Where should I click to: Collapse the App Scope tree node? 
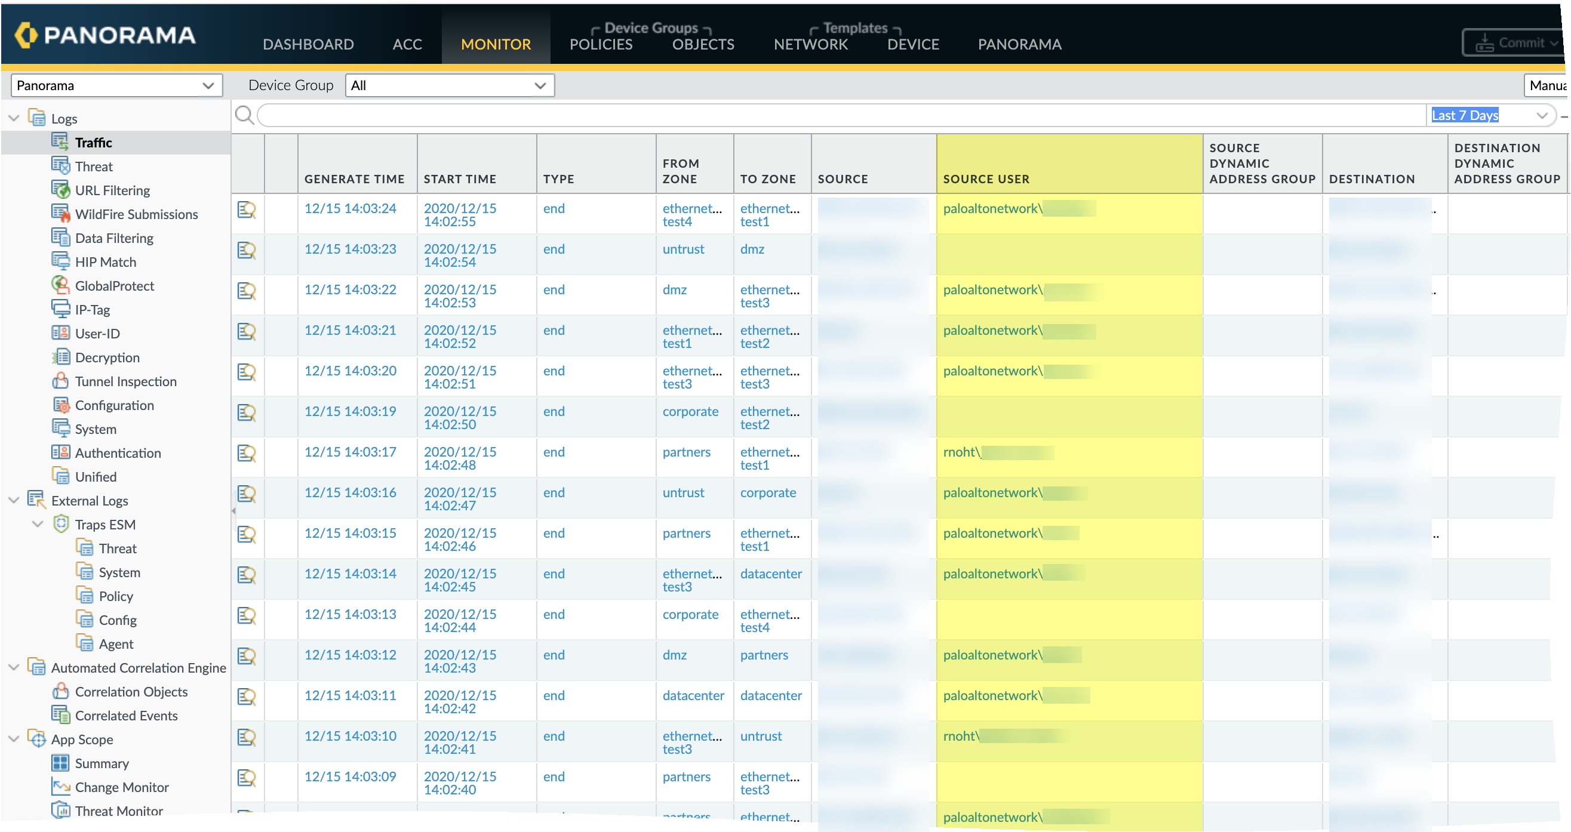point(14,739)
